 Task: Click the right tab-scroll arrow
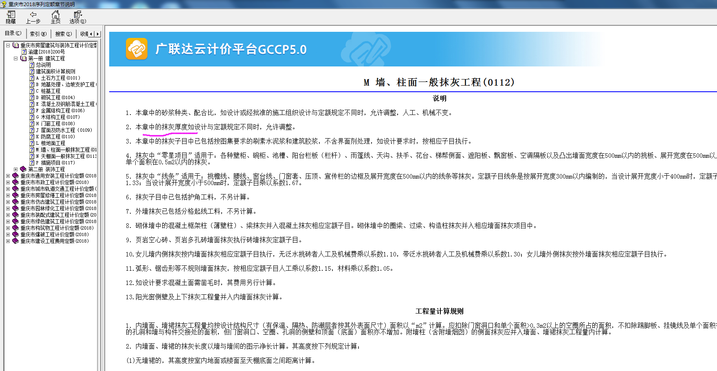(97, 34)
